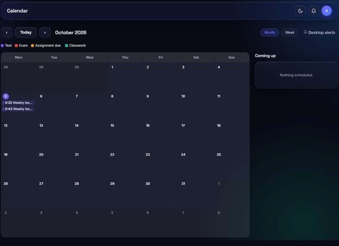The height and width of the screenshot is (246, 339).
Task: Switch to Month view
Action: tap(270, 32)
